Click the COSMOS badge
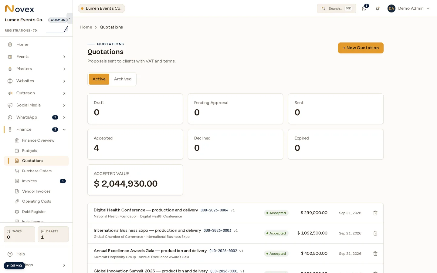 click(x=58, y=20)
